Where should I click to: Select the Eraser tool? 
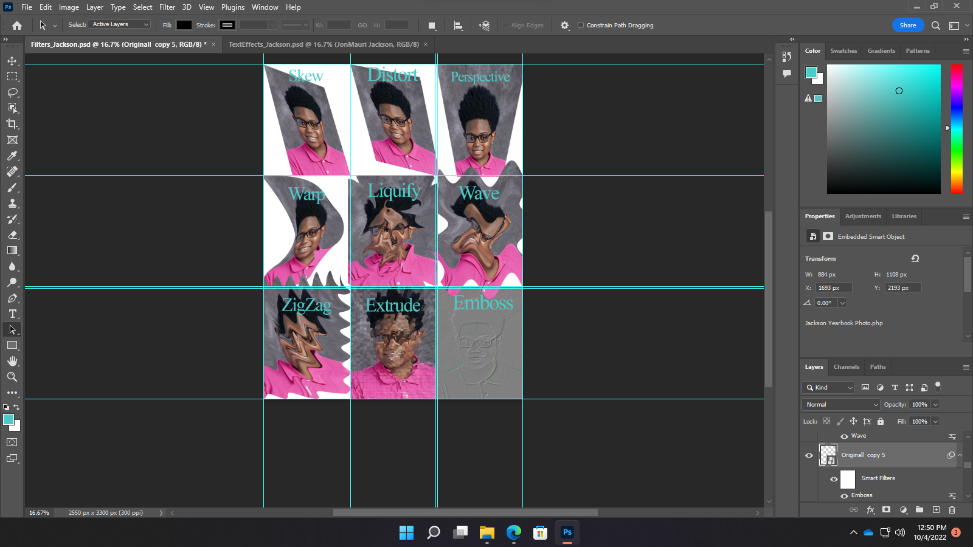tap(12, 235)
